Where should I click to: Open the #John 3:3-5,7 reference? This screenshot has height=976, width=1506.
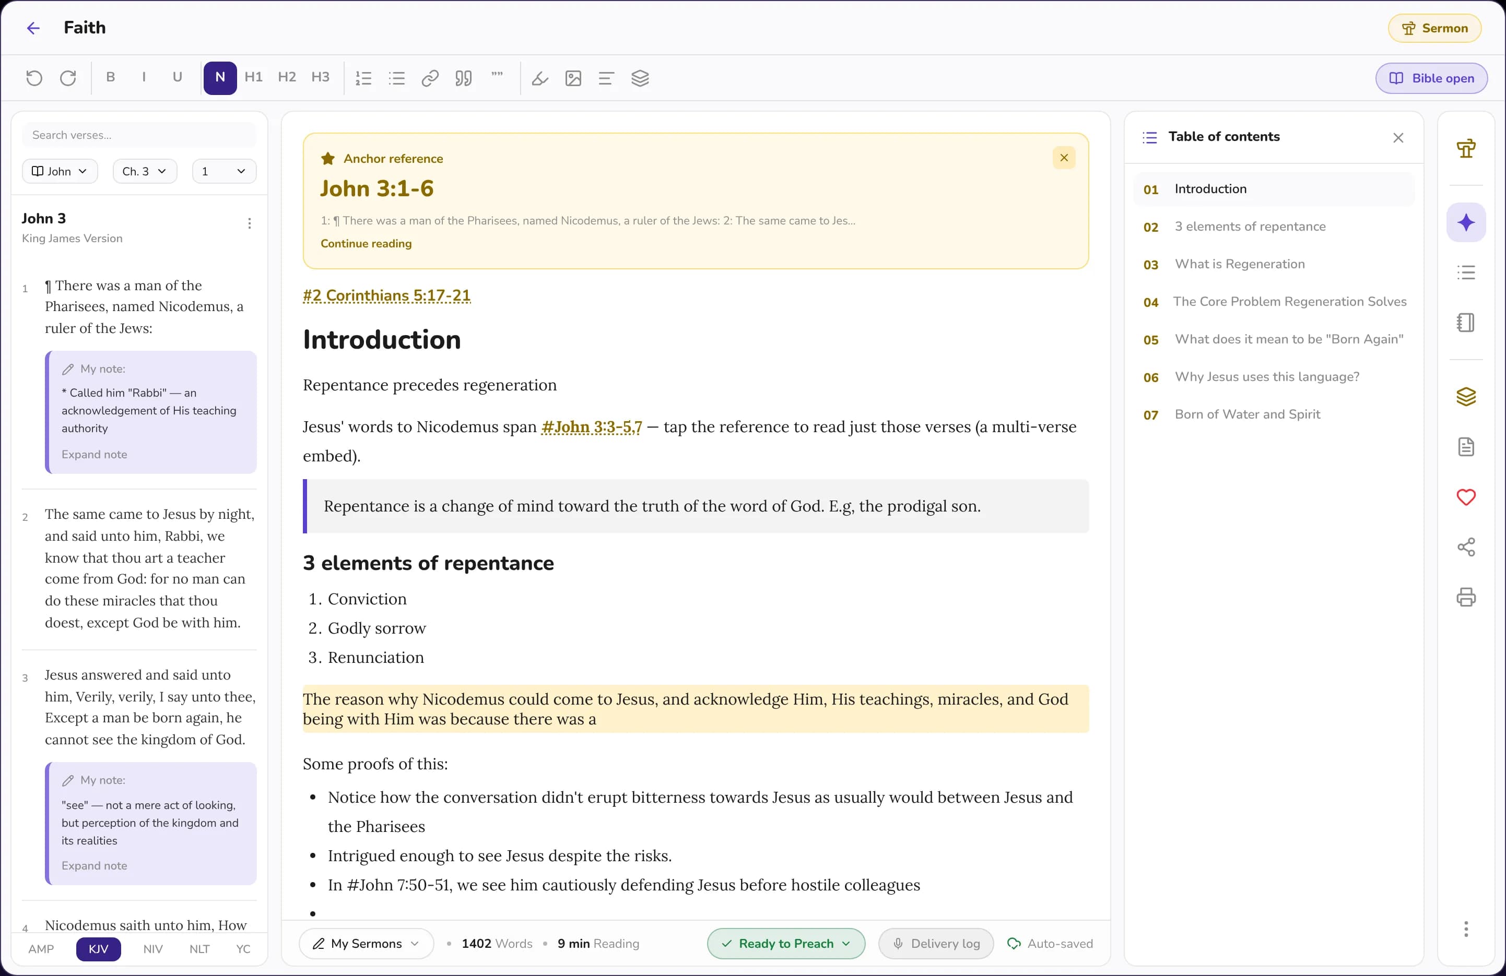pos(591,427)
